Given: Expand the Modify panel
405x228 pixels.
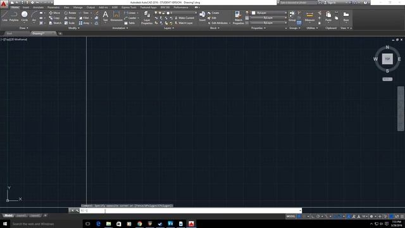Looking at the screenshot, I should click(x=73, y=28).
